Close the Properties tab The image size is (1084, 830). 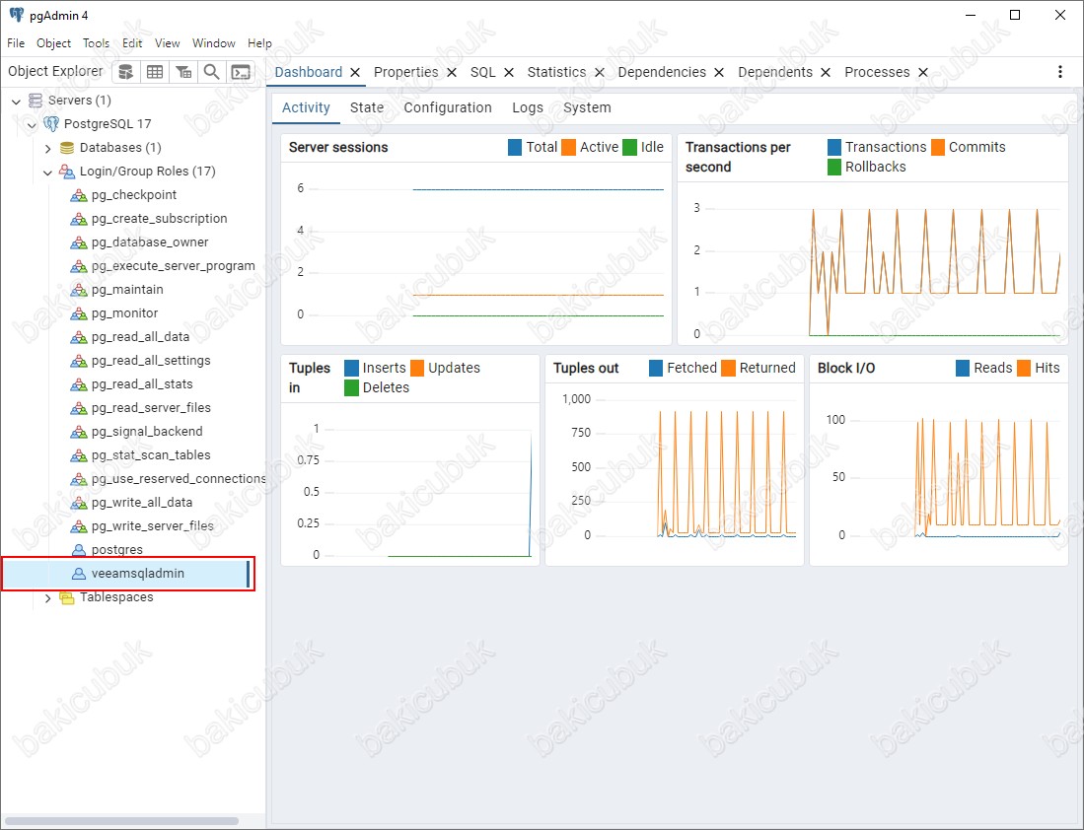coord(452,73)
